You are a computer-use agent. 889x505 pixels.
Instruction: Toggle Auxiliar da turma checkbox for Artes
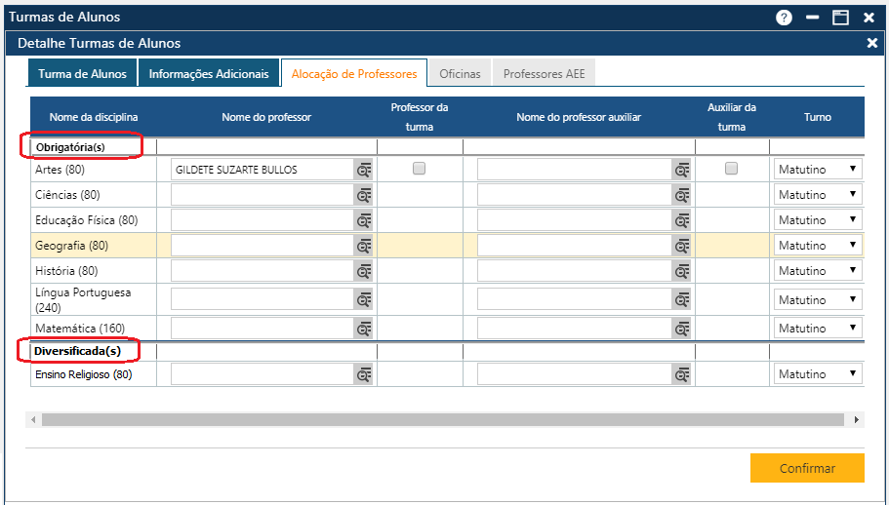click(x=731, y=169)
